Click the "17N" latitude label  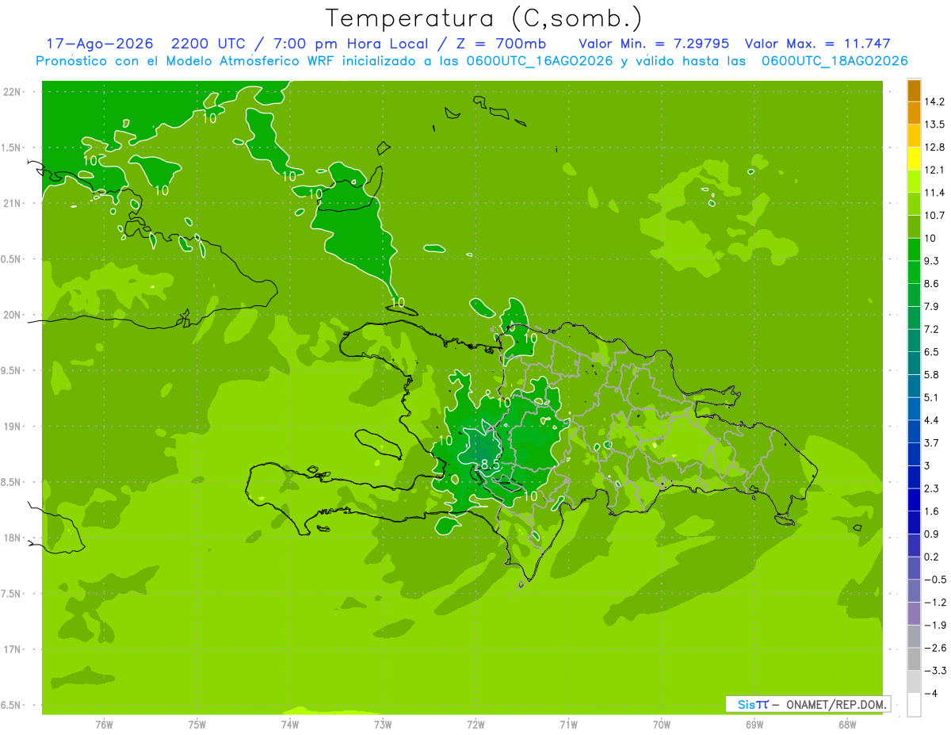coord(13,649)
